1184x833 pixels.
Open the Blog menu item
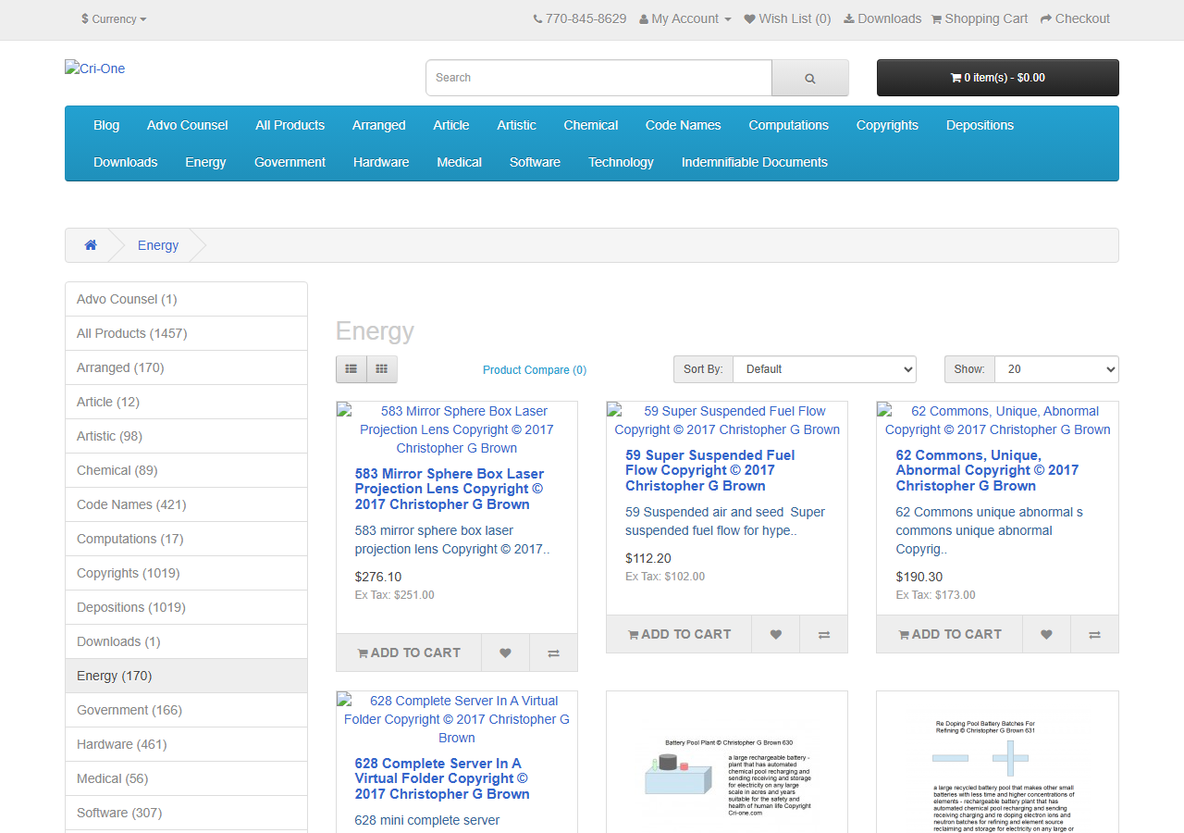click(x=106, y=125)
